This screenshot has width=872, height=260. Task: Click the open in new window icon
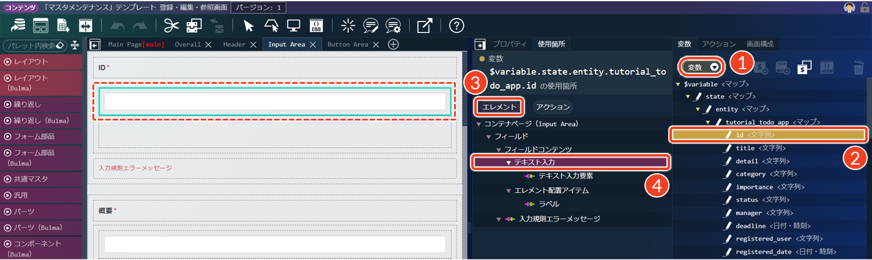coord(424,25)
